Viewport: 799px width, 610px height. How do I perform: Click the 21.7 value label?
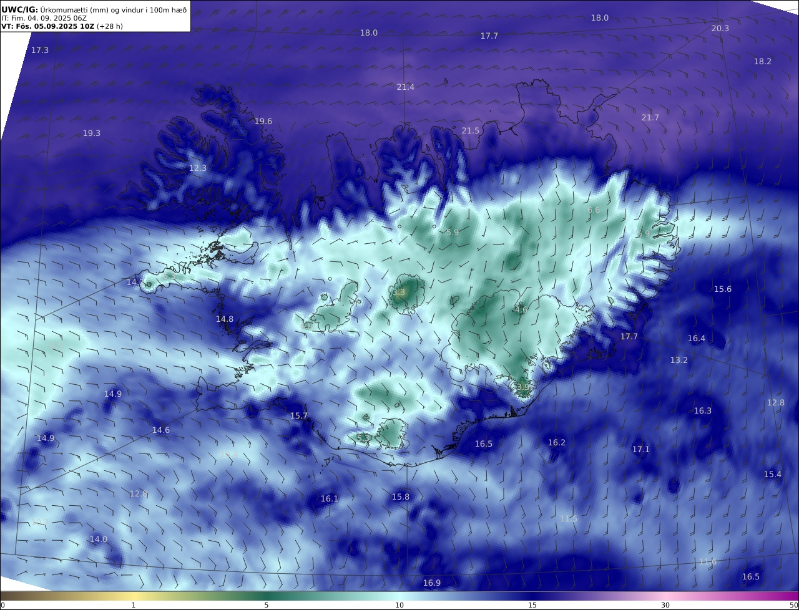tap(650, 117)
